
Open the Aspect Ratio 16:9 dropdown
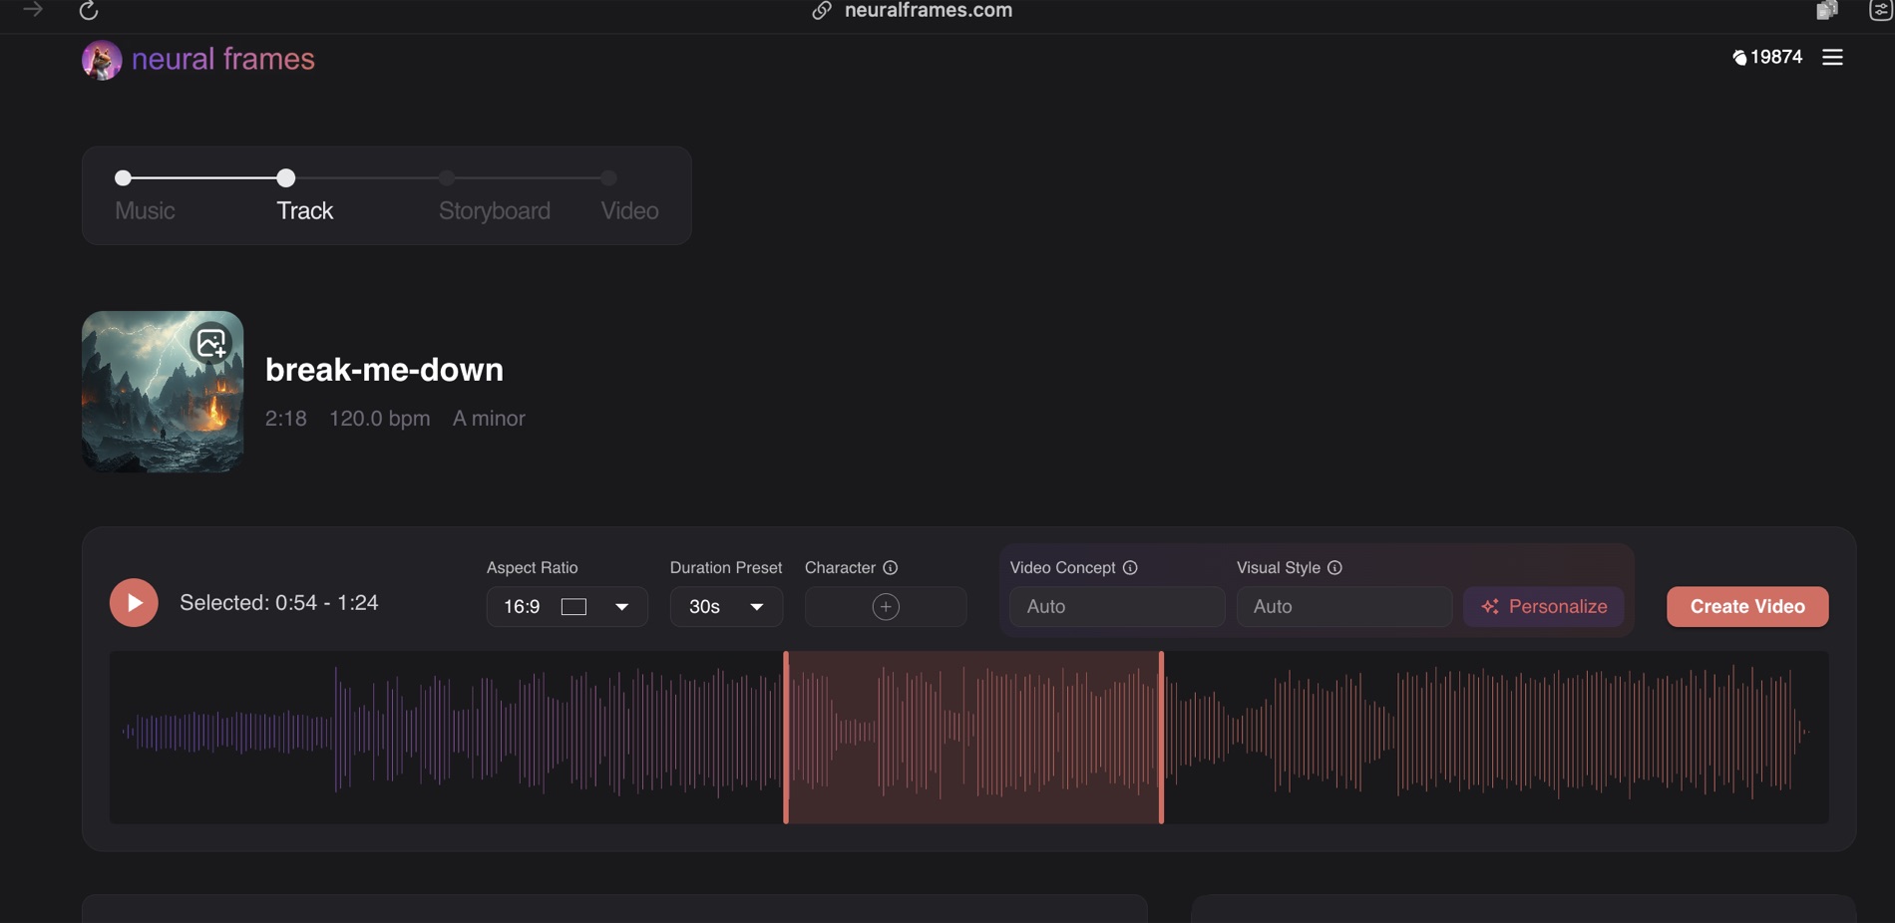point(567,607)
